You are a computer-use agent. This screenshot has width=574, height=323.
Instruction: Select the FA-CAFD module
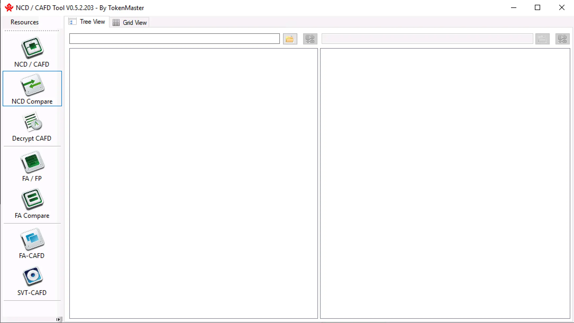(32, 243)
